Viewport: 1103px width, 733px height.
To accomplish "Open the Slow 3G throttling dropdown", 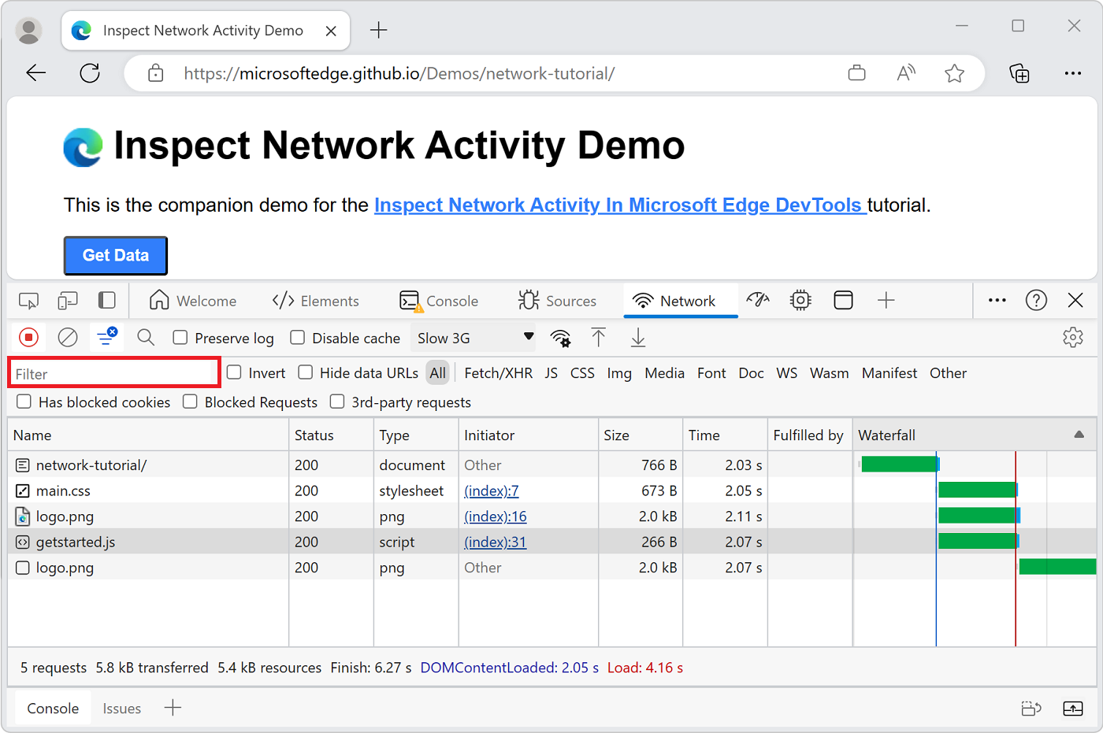I will coord(473,337).
